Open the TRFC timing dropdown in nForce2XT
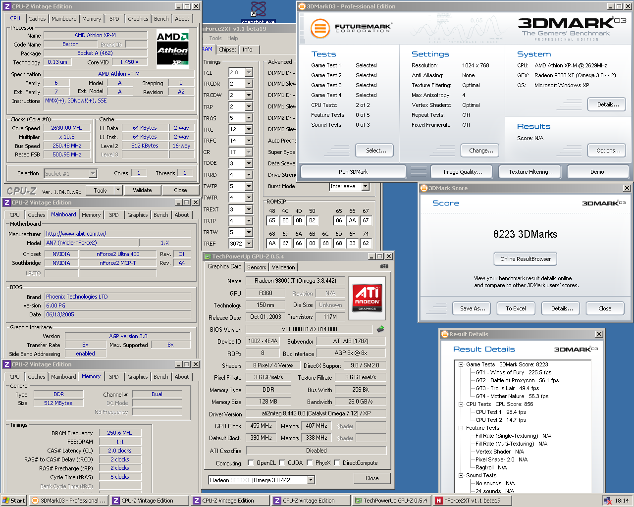634x507 pixels. pyautogui.click(x=249, y=141)
